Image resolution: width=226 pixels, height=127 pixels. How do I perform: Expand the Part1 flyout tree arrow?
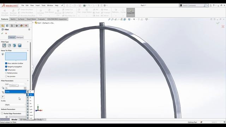pyautogui.click(x=33, y=23)
